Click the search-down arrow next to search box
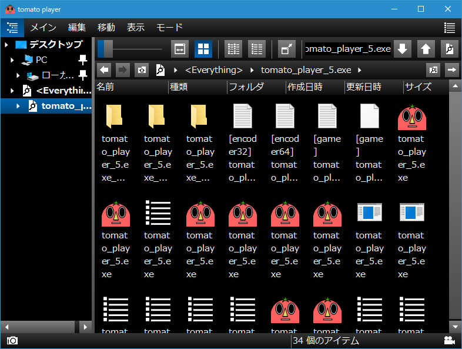 coord(402,49)
